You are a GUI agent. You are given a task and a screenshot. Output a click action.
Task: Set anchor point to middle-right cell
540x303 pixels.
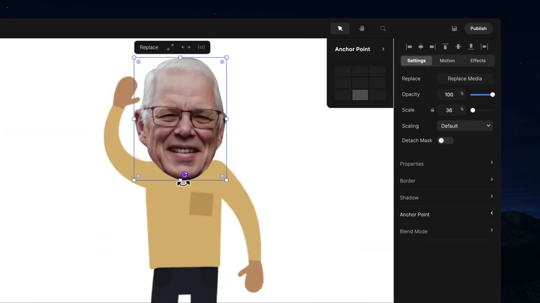point(378,83)
